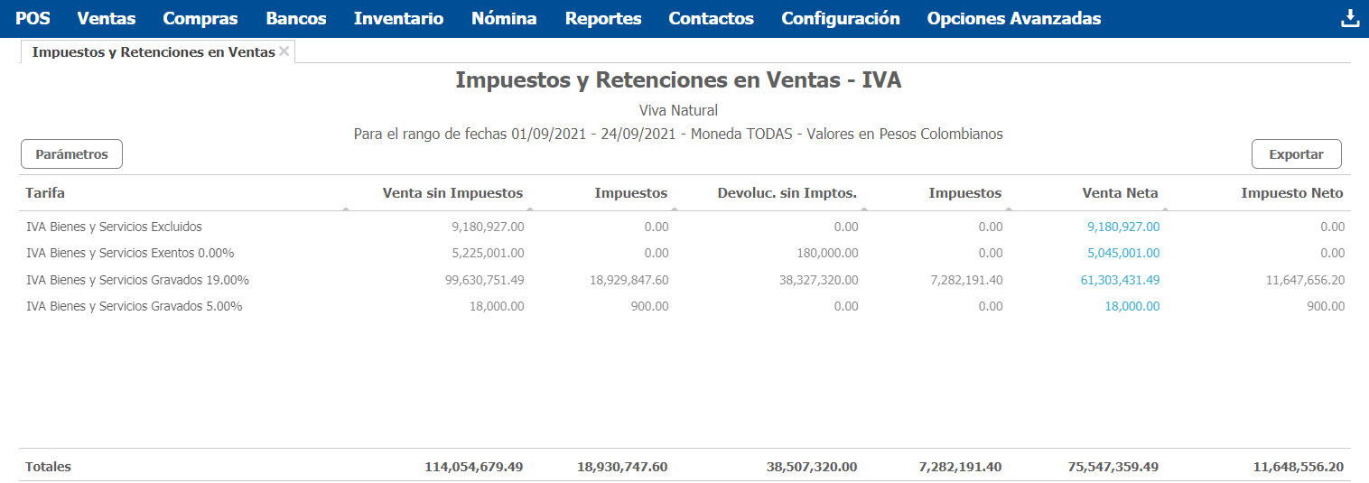The image size is (1369, 483).
Task: Open the POS menu
Action: coord(33,18)
